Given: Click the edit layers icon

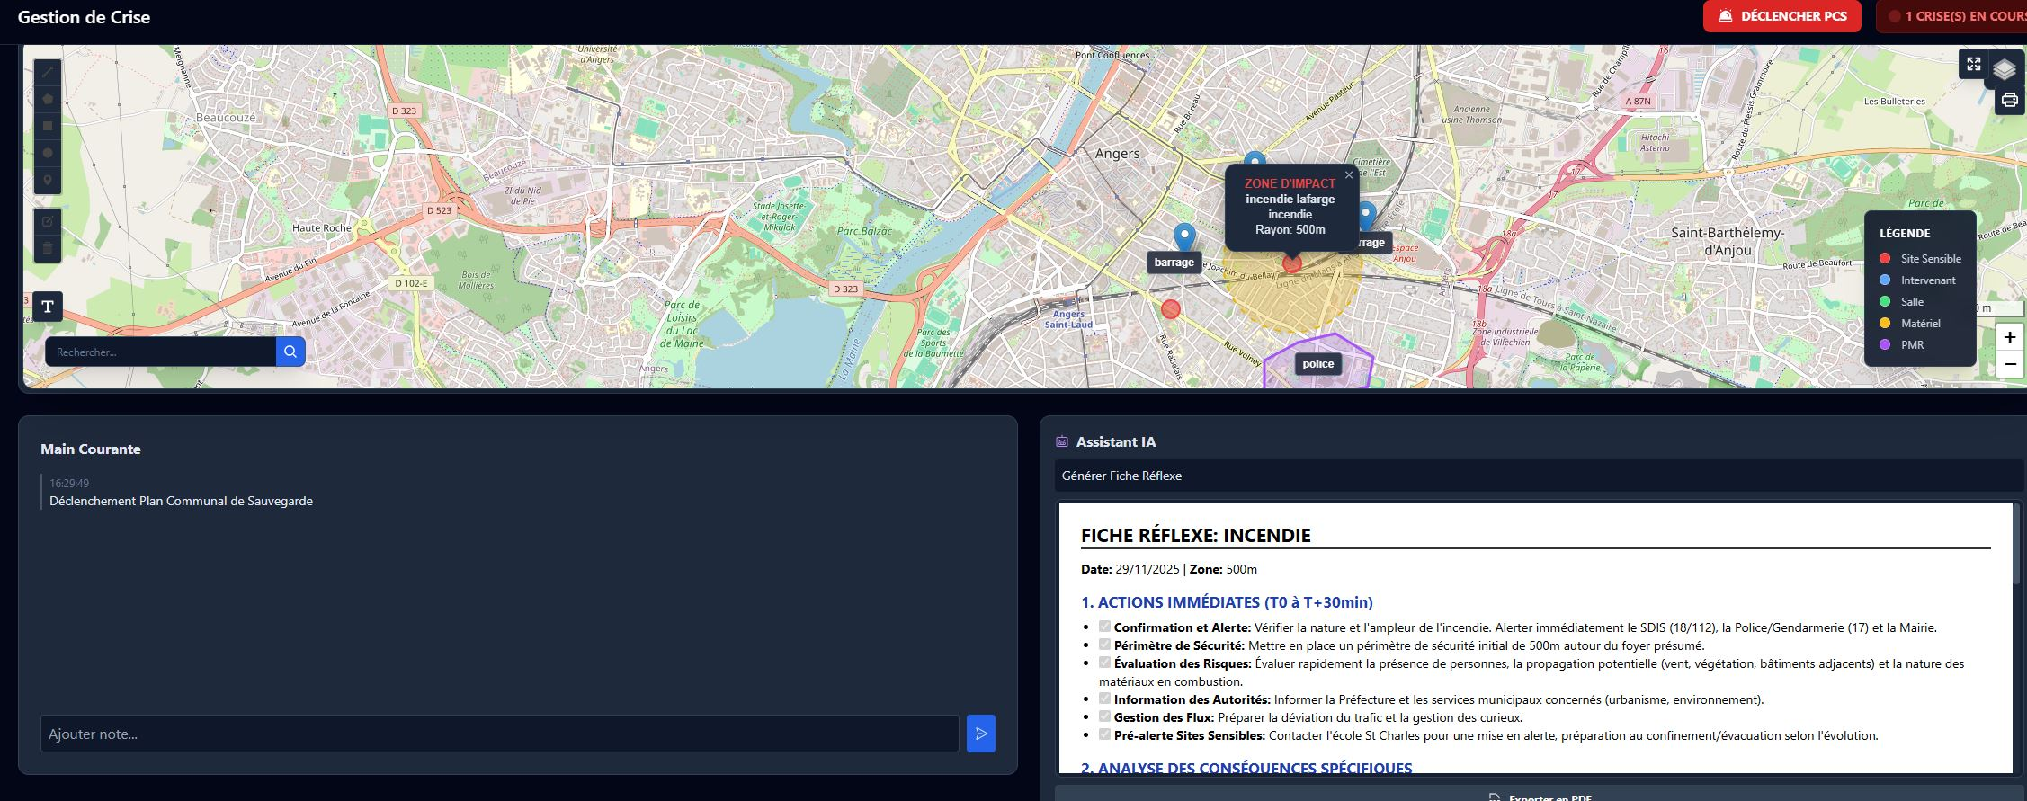Looking at the screenshot, I should click(48, 221).
